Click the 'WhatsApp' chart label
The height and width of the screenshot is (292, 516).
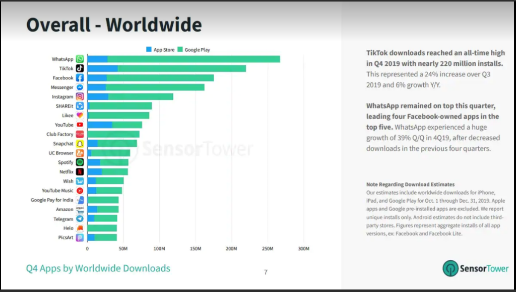click(62, 59)
